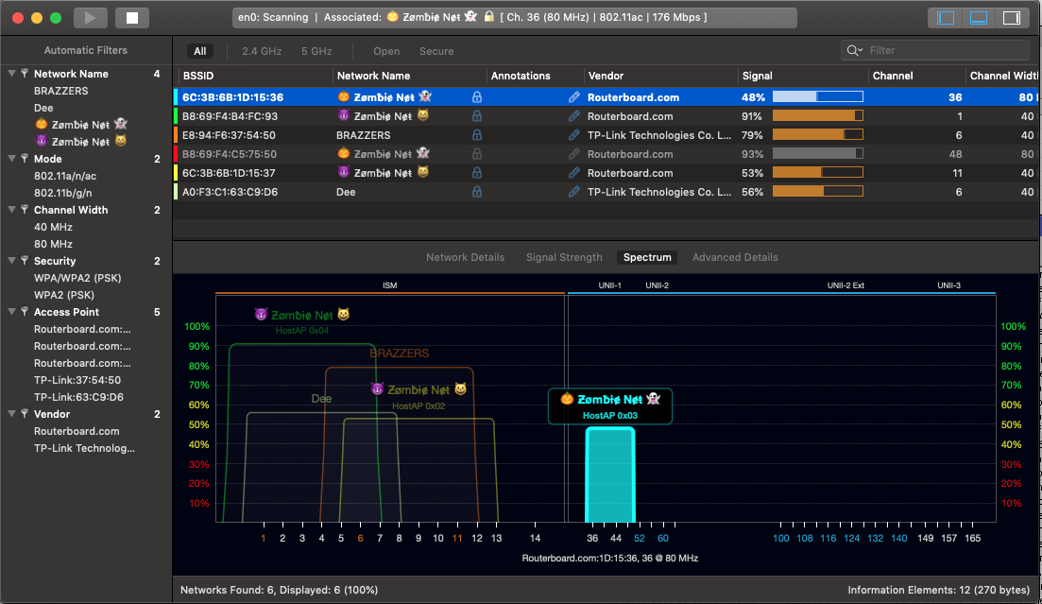Show only Secure networks
The image size is (1042, 604).
(436, 51)
